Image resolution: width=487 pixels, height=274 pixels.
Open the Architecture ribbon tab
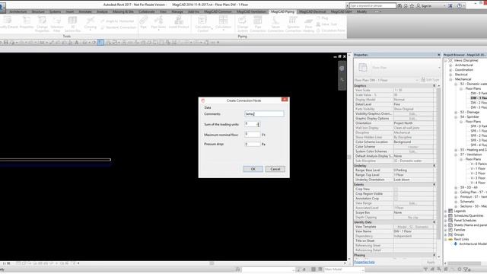click(18, 11)
